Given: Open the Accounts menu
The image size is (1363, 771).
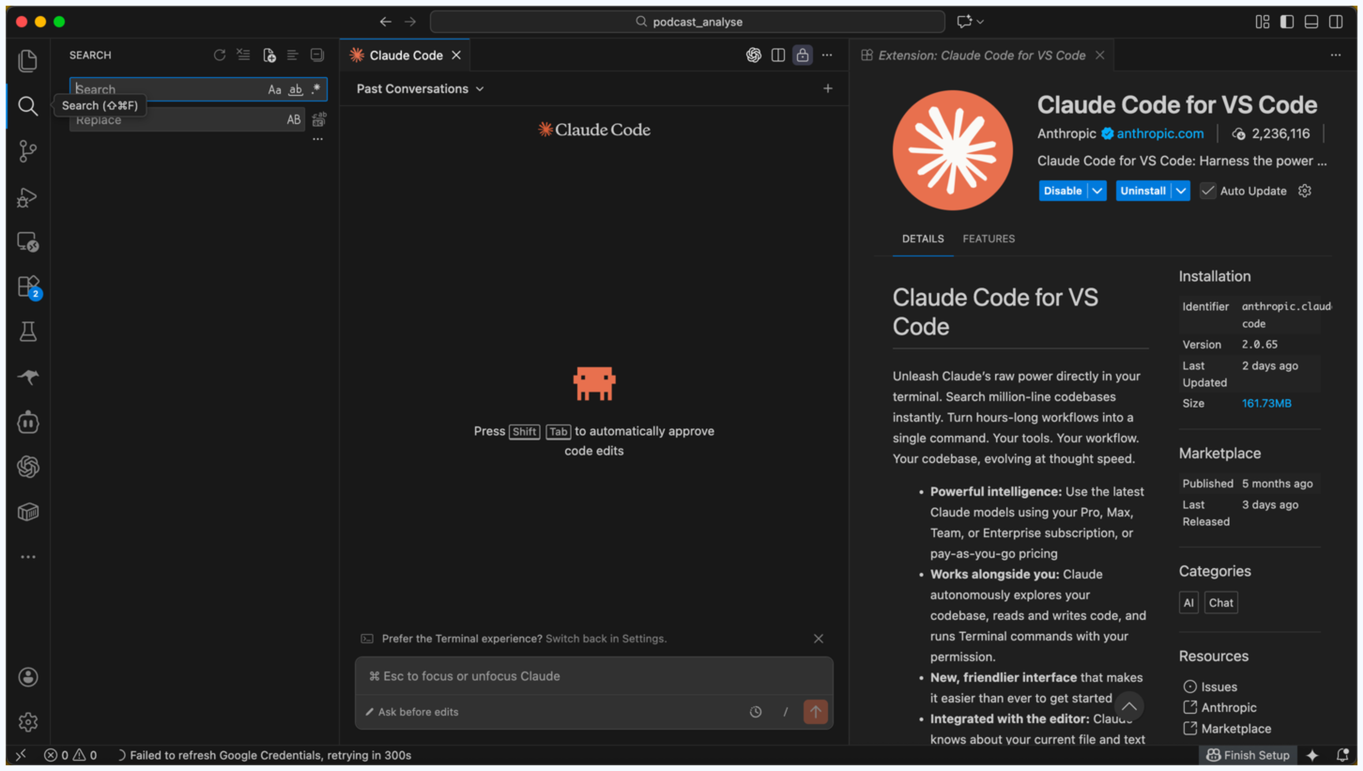Looking at the screenshot, I should [x=28, y=677].
